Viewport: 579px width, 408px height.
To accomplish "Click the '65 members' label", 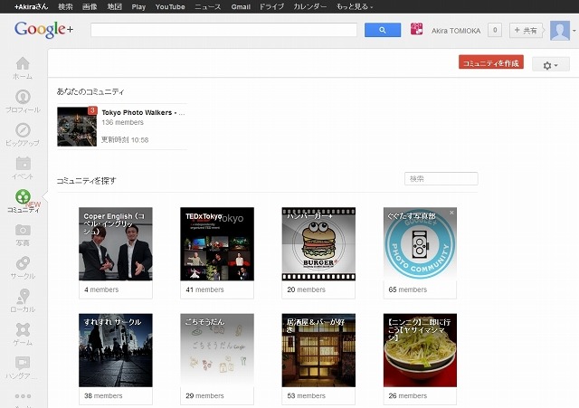I will [408, 289].
